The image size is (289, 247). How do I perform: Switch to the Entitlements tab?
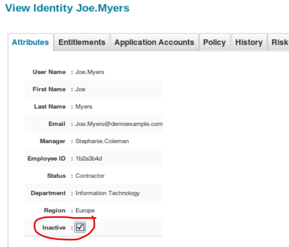[x=82, y=43]
